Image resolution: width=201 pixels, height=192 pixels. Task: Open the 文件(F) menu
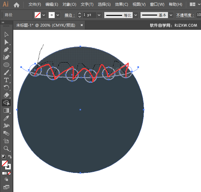coord(35,5)
